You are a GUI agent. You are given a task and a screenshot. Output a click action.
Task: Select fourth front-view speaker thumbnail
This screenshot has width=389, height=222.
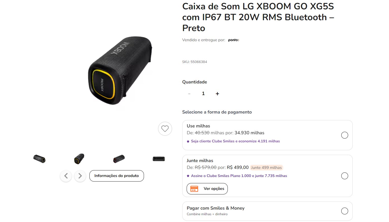159,159
